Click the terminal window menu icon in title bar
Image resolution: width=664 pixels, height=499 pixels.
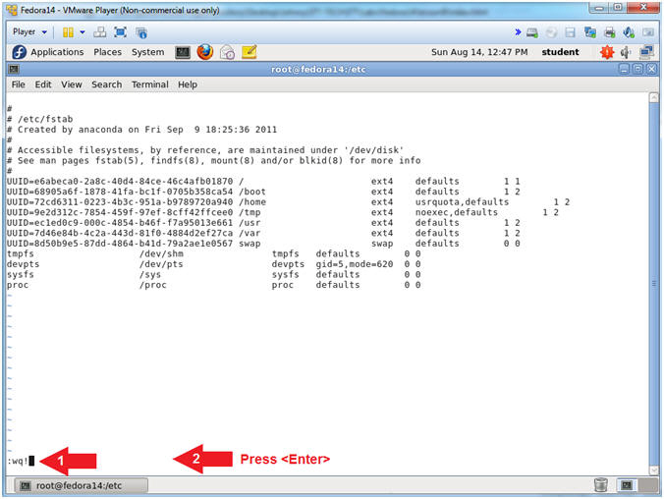pyautogui.click(x=14, y=69)
